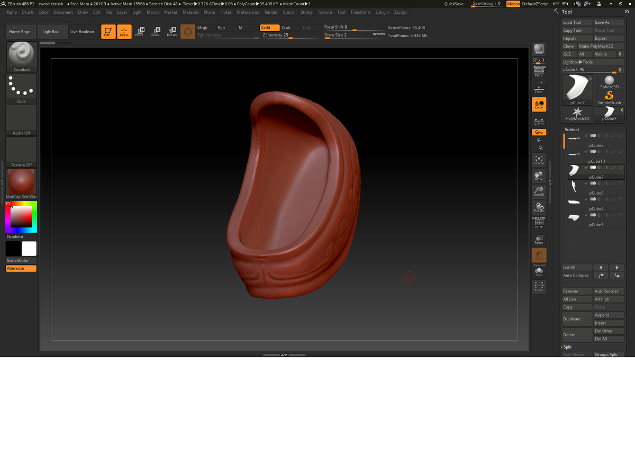Click the Load Tool button
Image resolution: width=635 pixels, height=459 pixels.
tap(577, 22)
